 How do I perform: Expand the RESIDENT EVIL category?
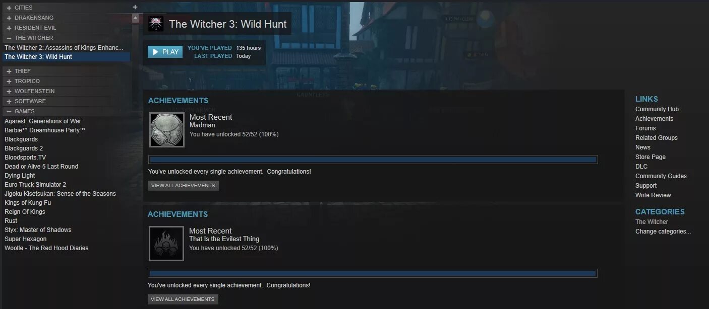click(9, 28)
